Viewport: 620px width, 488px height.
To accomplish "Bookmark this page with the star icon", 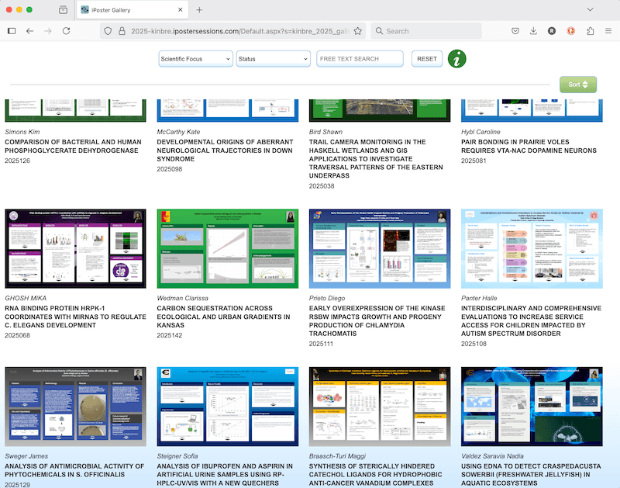I will (358, 31).
